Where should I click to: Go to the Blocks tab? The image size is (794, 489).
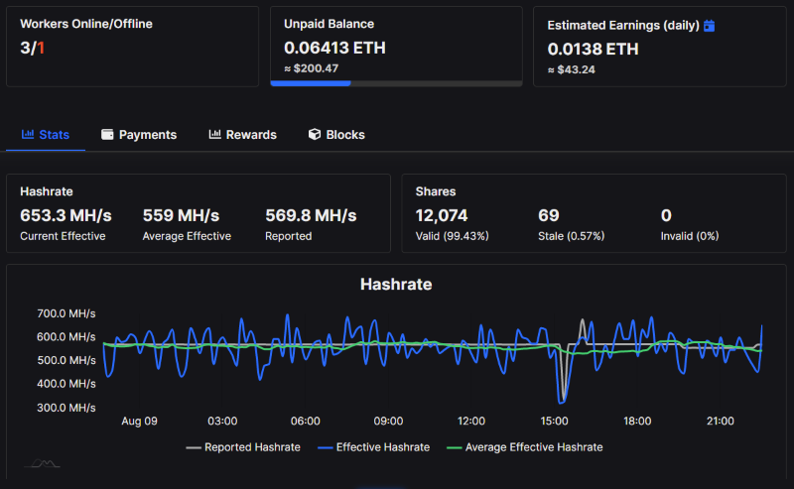pos(336,135)
